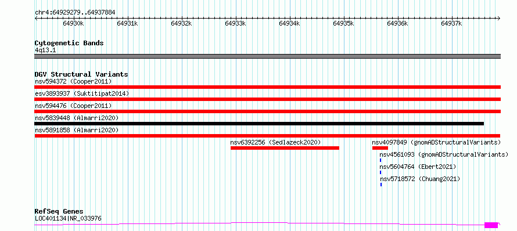
Task: Select the black nsv5839448 (Almarri2020) bar
Action: click(259, 124)
